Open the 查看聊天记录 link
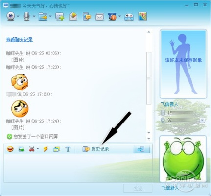The image size is (211, 196). coord(20,40)
